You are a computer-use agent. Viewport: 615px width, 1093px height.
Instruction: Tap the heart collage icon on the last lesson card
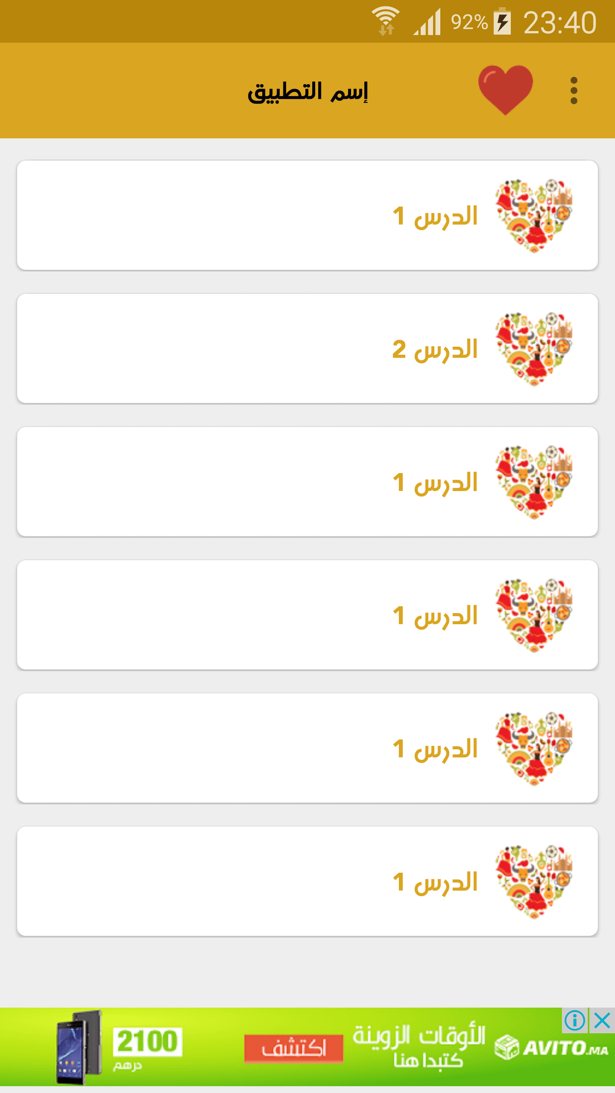(x=534, y=881)
